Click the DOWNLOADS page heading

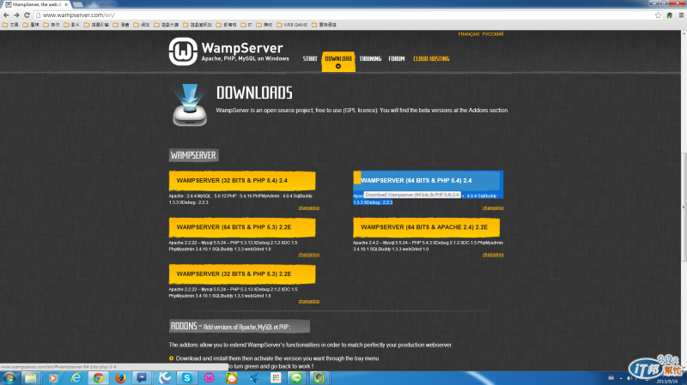[254, 93]
